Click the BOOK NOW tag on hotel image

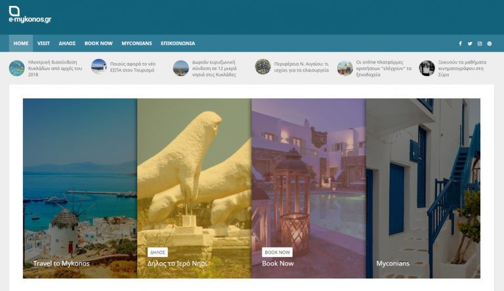coord(277,252)
